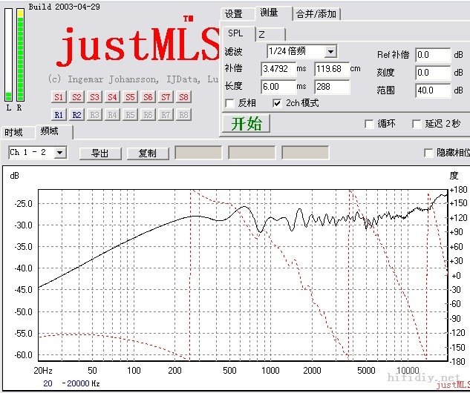Click the greyed R4 slot button
This screenshot has height=393, width=470.
point(112,115)
